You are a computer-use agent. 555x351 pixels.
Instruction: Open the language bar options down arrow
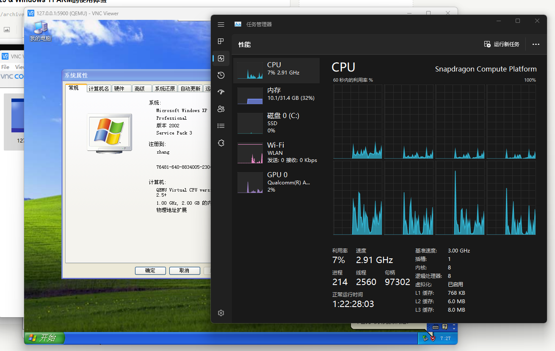[454, 329]
